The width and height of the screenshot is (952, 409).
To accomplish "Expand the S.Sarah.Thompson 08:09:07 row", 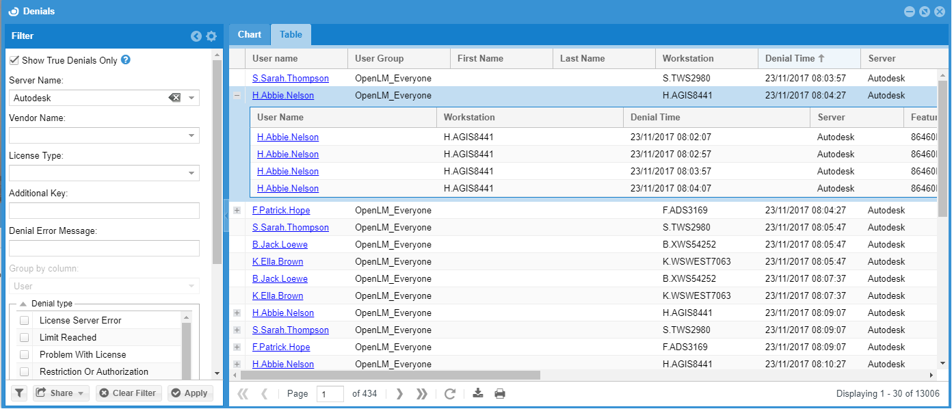I will 237,330.
